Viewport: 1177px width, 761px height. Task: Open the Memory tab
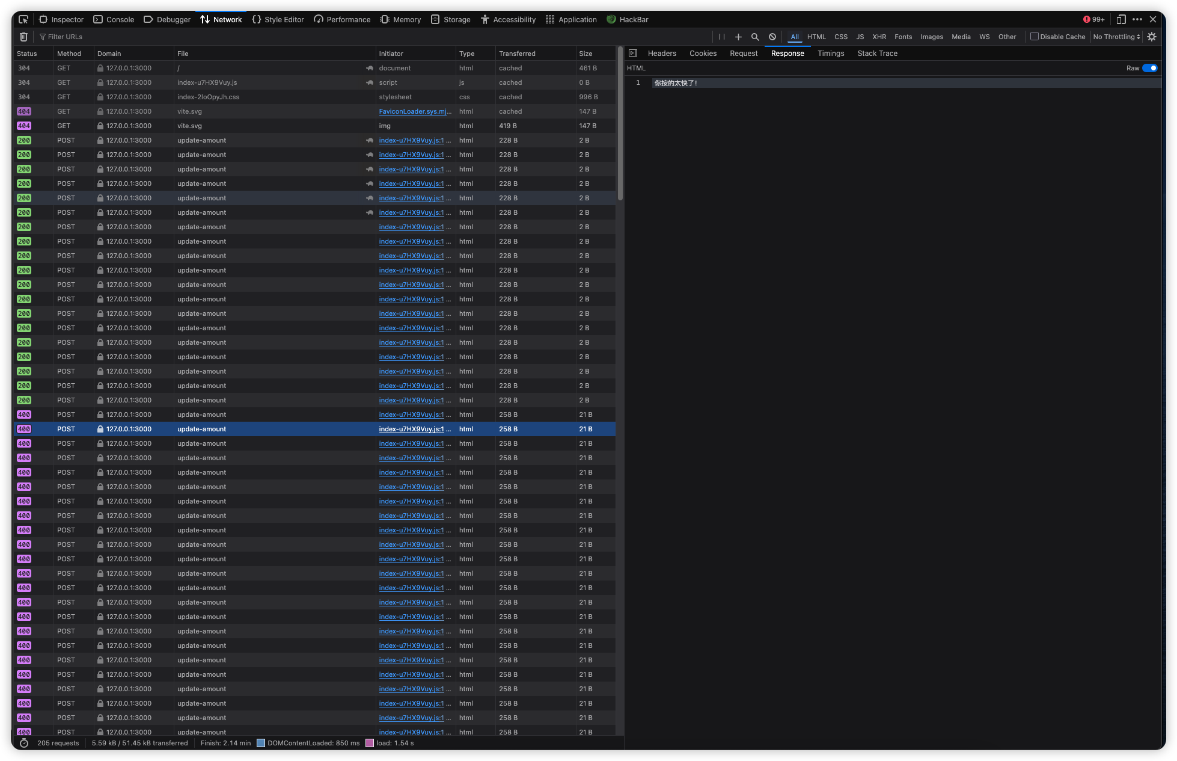(x=400, y=19)
